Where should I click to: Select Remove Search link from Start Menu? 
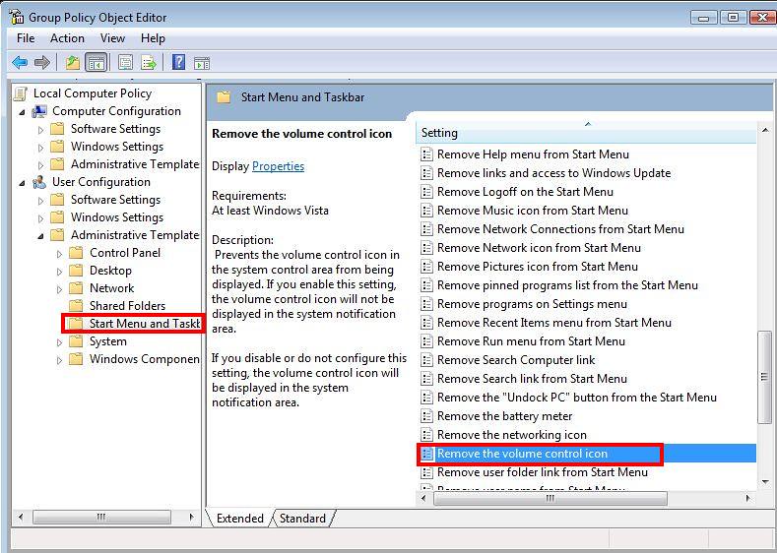point(532,379)
